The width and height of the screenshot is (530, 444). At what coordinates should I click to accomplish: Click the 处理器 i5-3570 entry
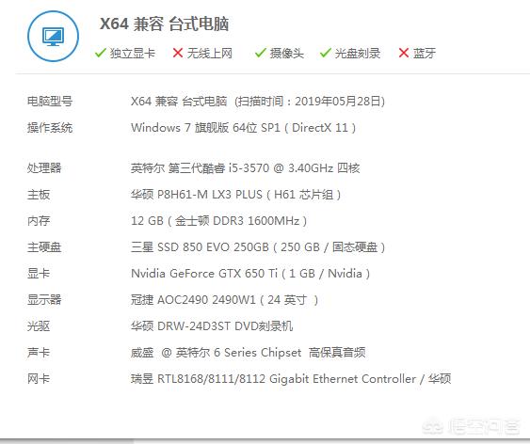[245, 167]
